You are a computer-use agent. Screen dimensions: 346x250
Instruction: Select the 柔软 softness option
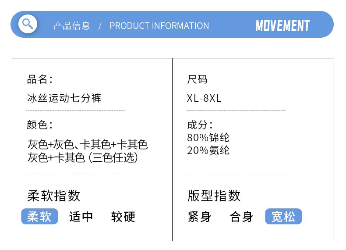point(39,216)
